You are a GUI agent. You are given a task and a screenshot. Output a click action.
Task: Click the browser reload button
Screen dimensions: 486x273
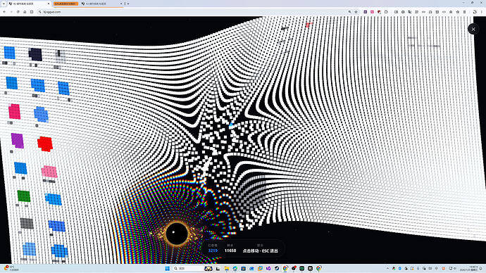18,12
